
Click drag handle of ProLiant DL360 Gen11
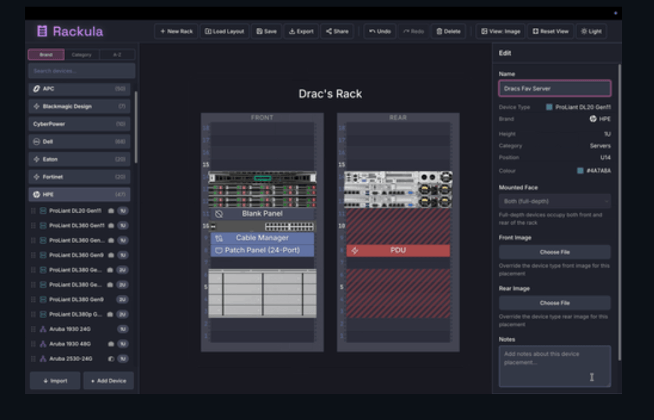tap(33, 225)
